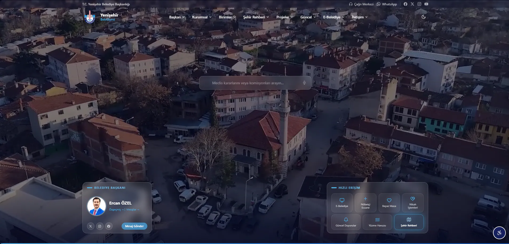
Task: Open the Yüzme Havuzu tile
Action: coord(377,222)
